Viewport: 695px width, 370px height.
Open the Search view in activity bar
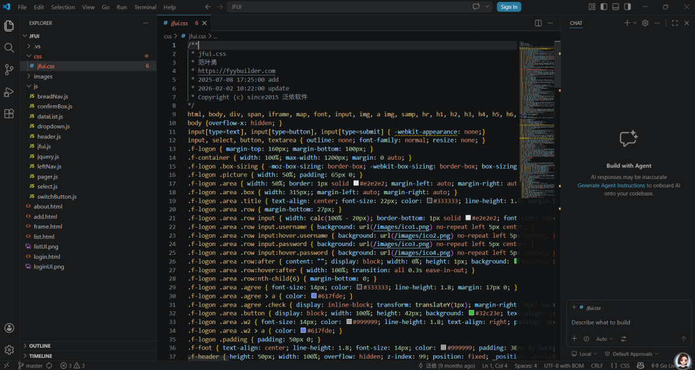tap(9, 48)
